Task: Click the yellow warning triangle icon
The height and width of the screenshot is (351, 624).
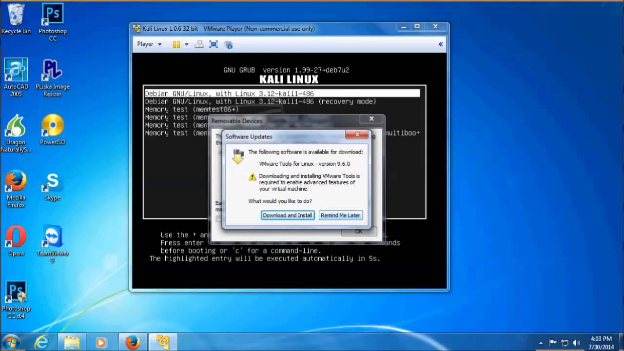Action: click(252, 177)
